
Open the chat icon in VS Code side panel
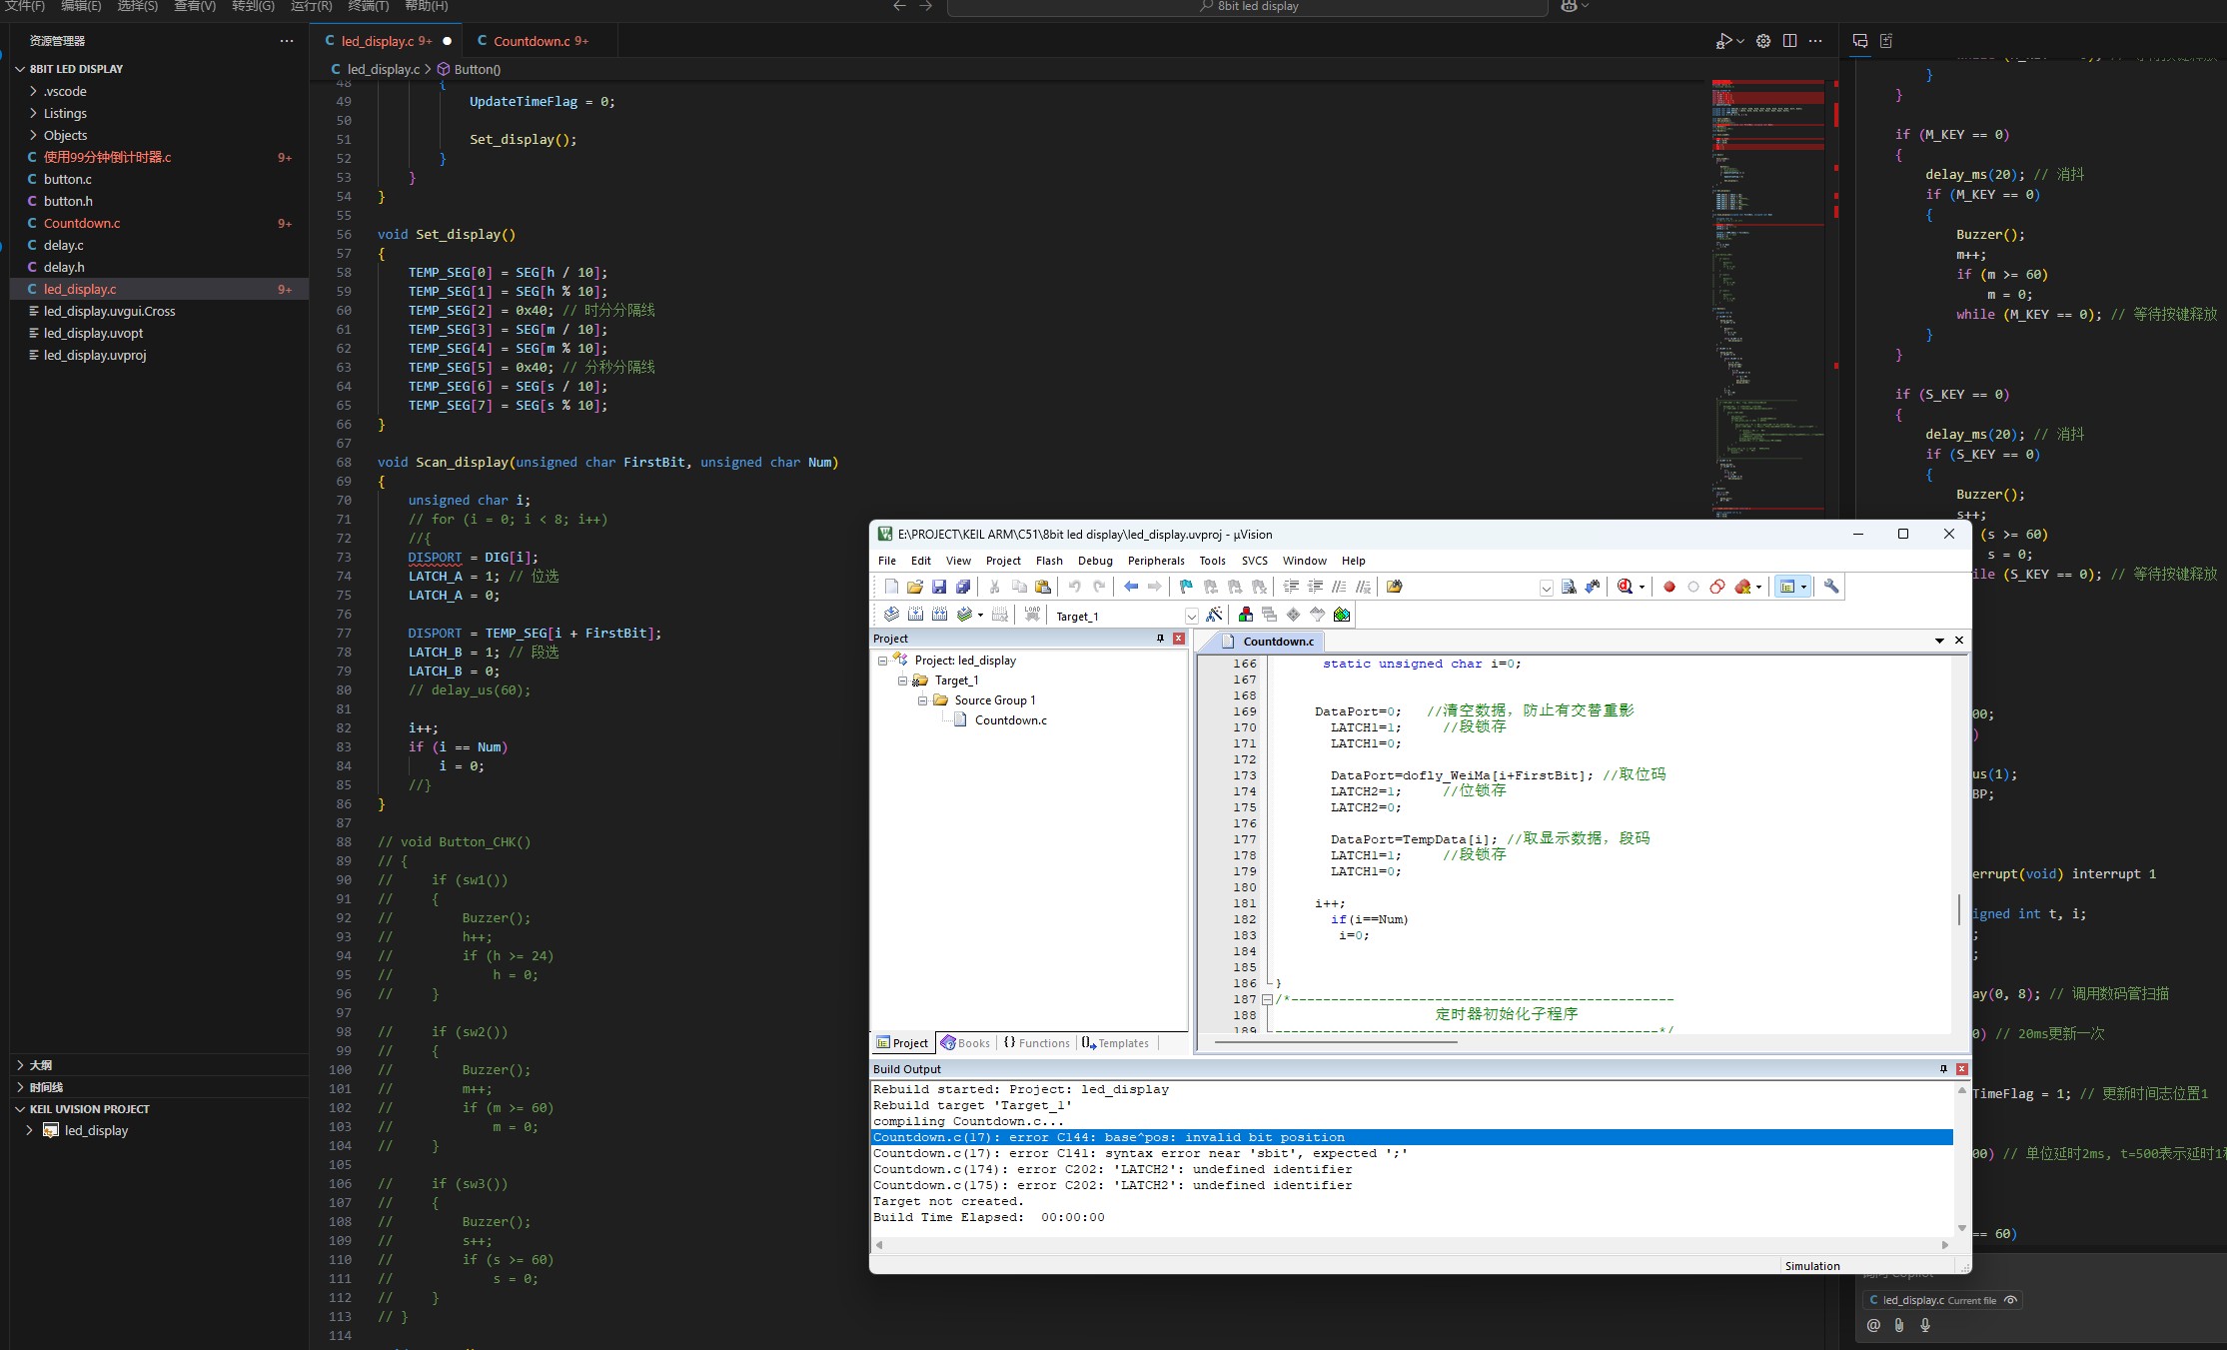(x=1860, y=41)
